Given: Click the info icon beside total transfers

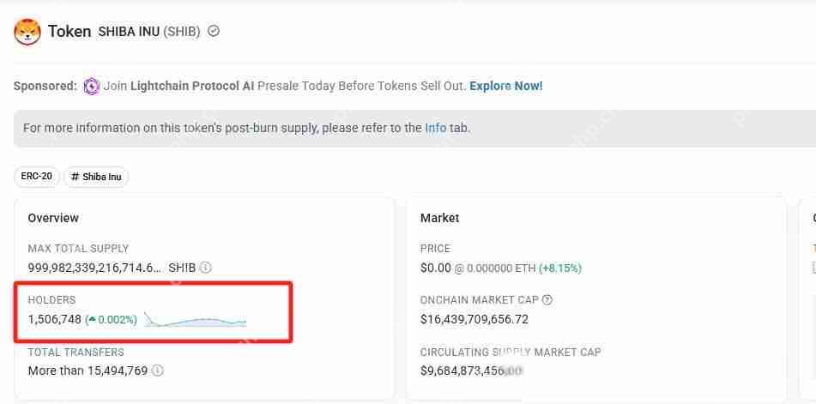Looking at the screenshot, I should click(158, 371).
